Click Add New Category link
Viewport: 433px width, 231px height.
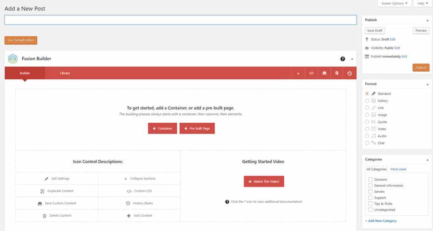click(x=381, y=221)
